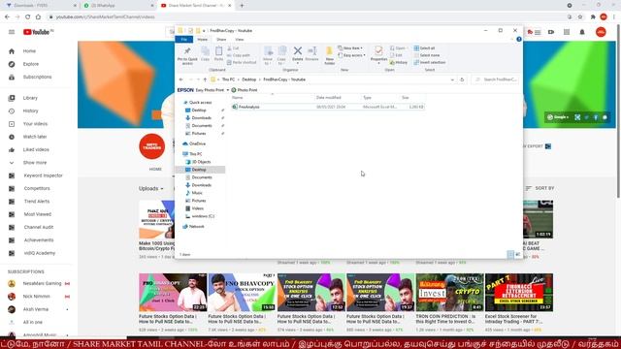Switch Explorer to details view
621x349 pixels.
point(510,254)
